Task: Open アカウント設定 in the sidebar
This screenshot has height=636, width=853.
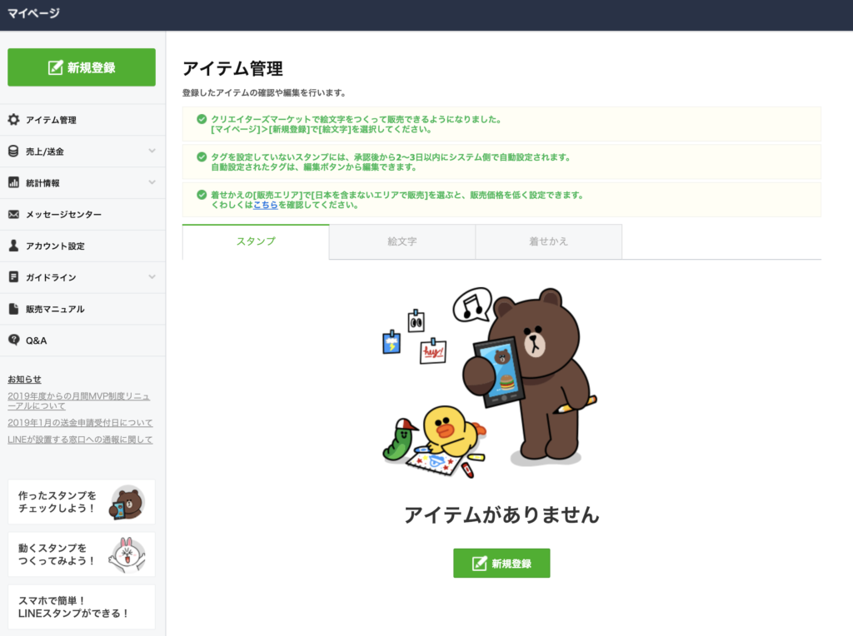Action: click(x=82, y=246)
